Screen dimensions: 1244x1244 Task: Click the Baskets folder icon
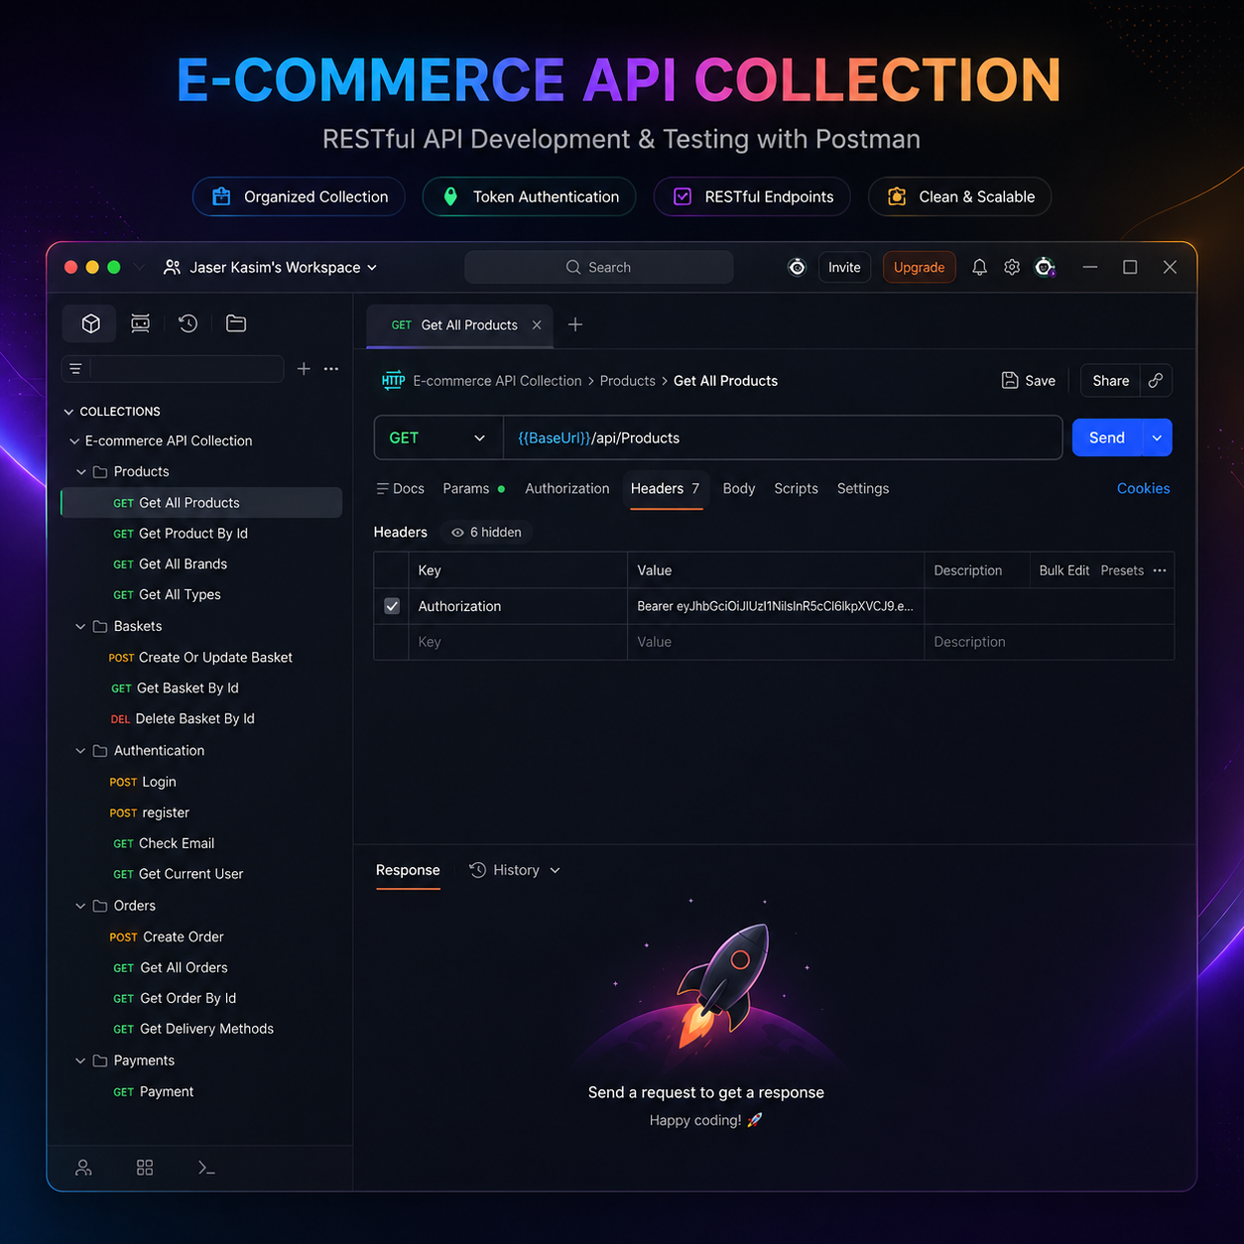(x=100, y=627)
